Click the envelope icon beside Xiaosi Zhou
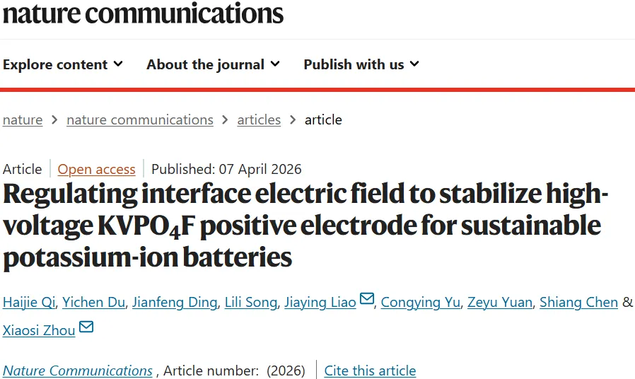The width and height of the screenshot is (635, 379). click(86, 328)
